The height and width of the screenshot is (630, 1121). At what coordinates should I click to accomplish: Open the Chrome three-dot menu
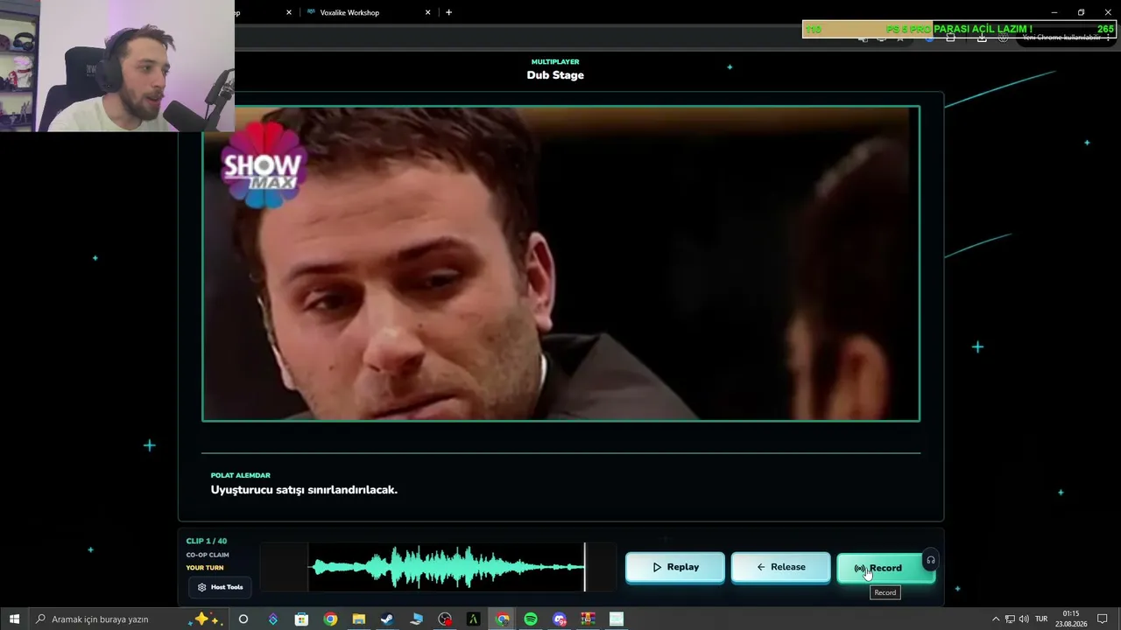[x=1108, y=38]
